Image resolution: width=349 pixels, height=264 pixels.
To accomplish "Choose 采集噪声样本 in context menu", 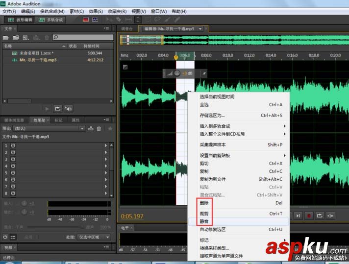I will 239,145.
